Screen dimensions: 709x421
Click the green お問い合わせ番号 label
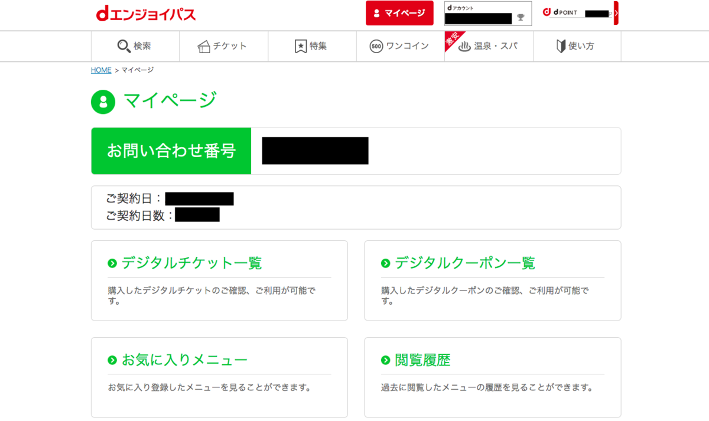click(171, 151)
